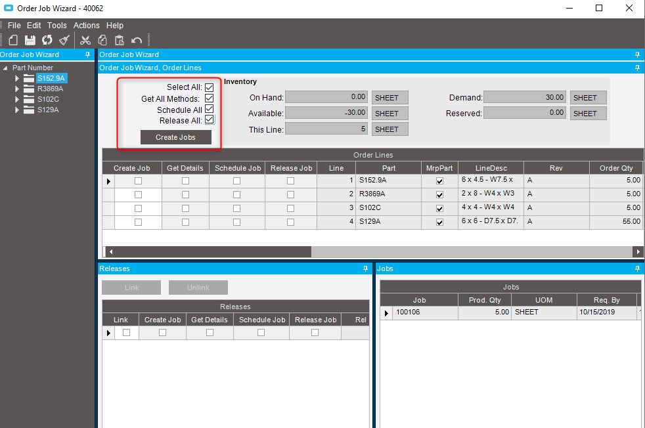Check Schedule Job for line 3 S102C
Viewport: 645px width, 428px height.
[x=236, y=209]
